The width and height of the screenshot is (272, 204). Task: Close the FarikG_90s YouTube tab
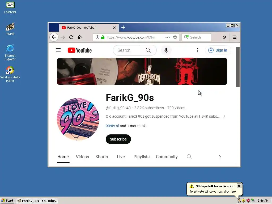pyautogui.click(x=114, y=28)
